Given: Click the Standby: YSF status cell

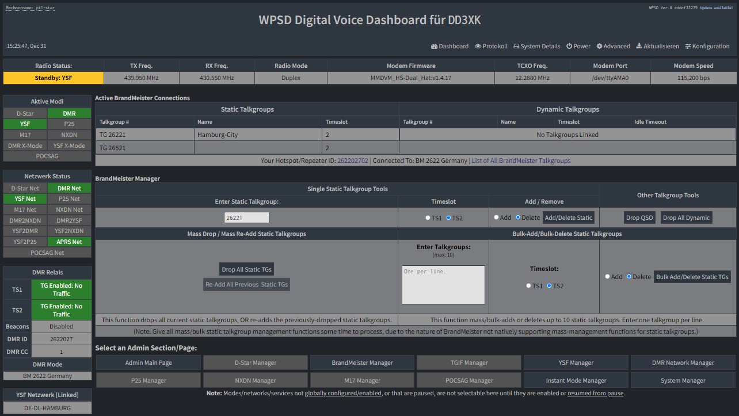Looking at the screenshot, I should (x=54, y=78).
